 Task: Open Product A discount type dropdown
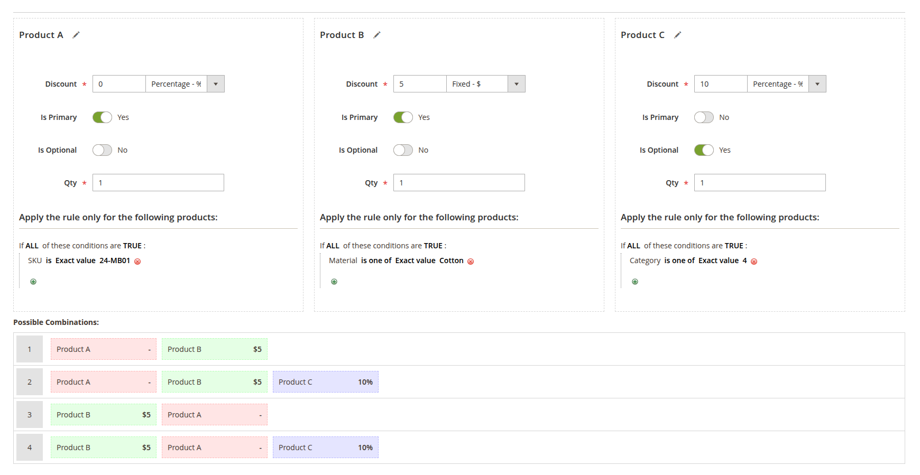coord(215,84)
